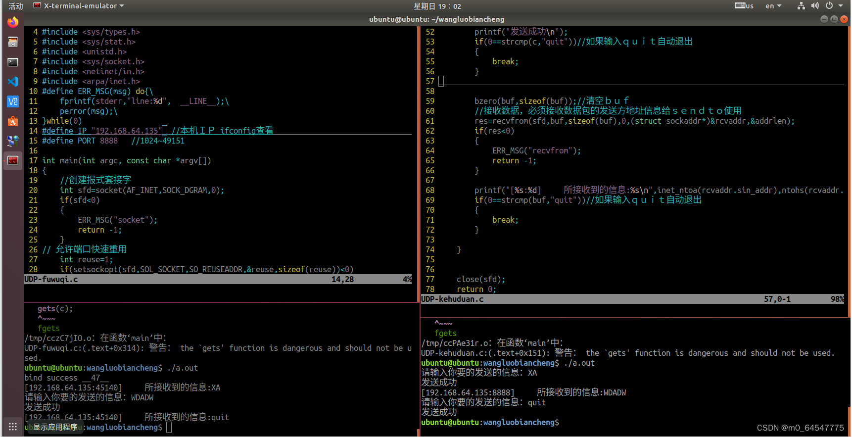The height and width of the screenshot is (437, 852).
Task: Open the power system menu icon
Action: [829, 6]
